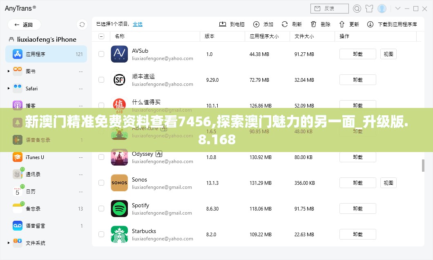
Task: Select 备忘录 notes in sidebar
Action: (46, 208)
